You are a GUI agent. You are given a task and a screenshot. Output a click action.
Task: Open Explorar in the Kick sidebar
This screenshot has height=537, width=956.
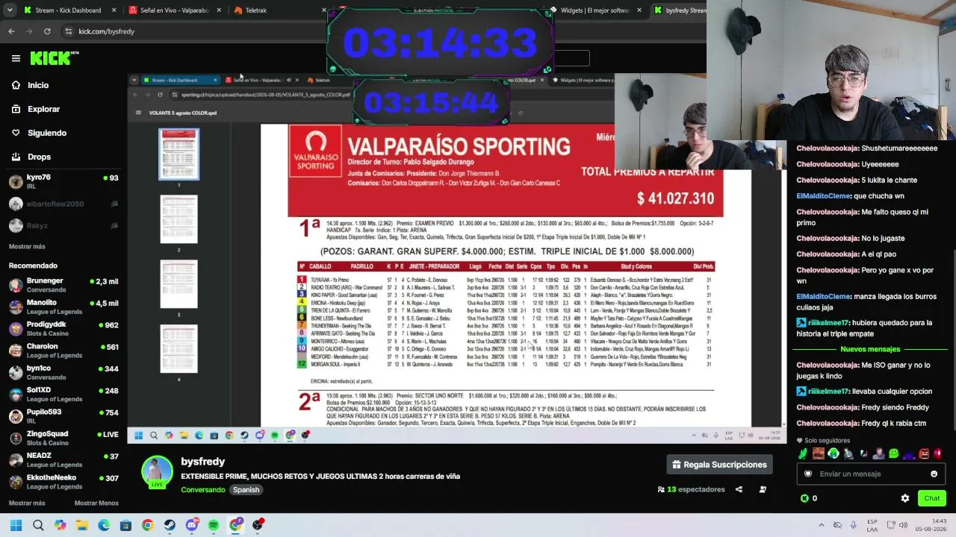tap(35, 109)
